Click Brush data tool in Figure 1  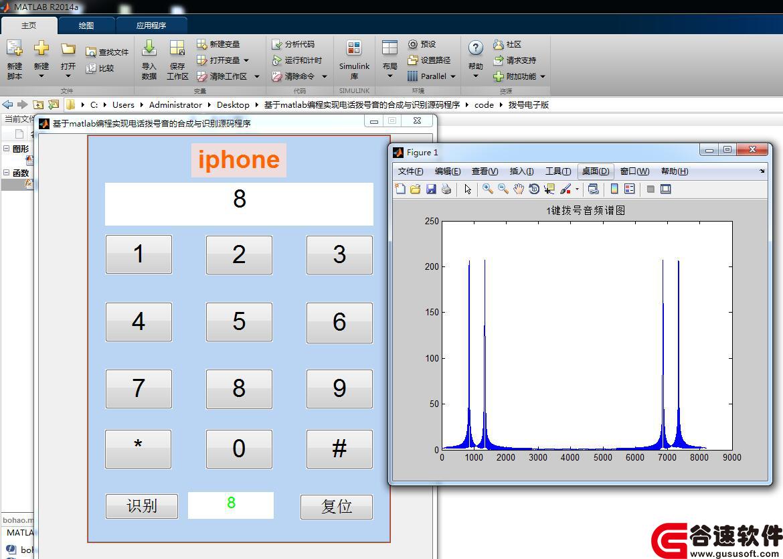point(565,189)
